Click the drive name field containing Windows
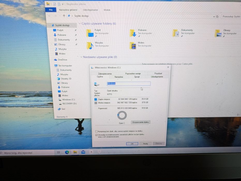241x181 pixels. click(x=129, y=84)
